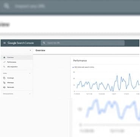This screenshot has width=140, height=137.
Task: Open the property selector dropdown arrow
Action: 30,50
